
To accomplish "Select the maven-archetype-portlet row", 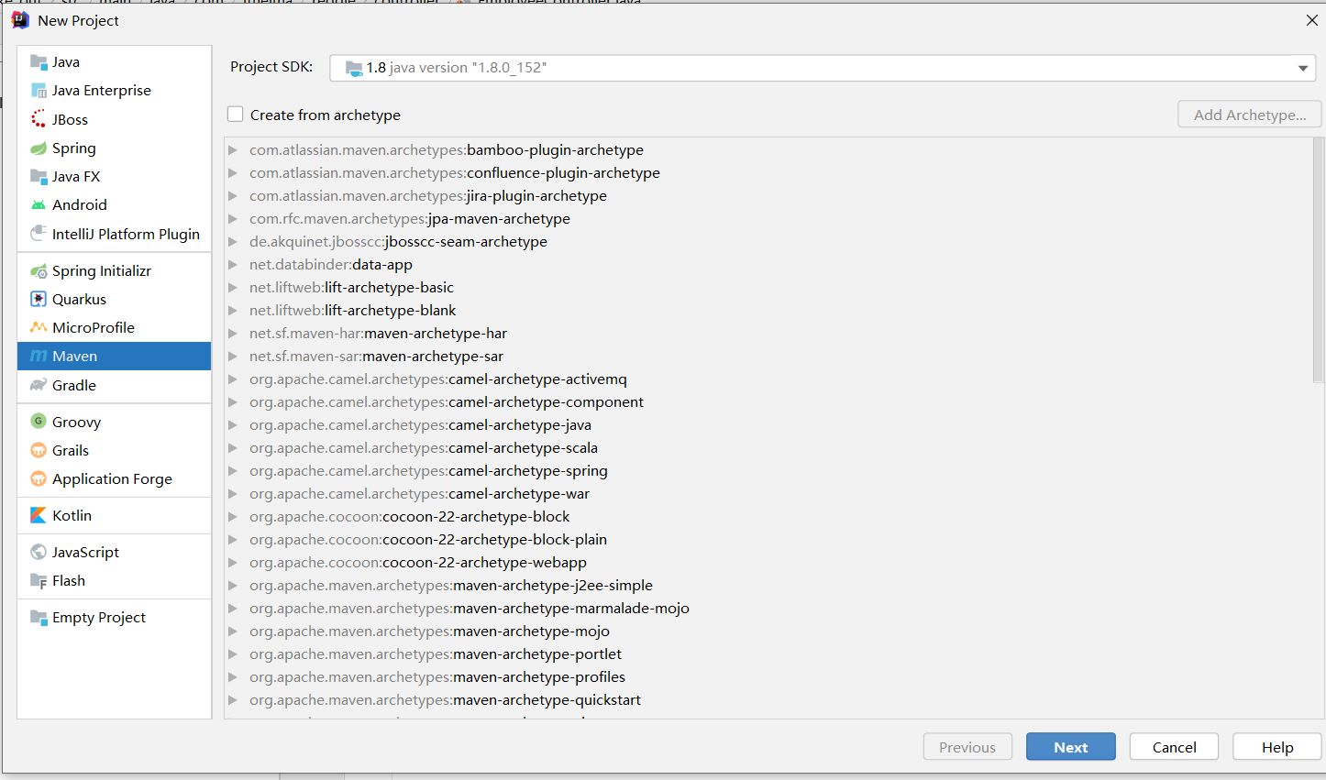I will [768, 654].
